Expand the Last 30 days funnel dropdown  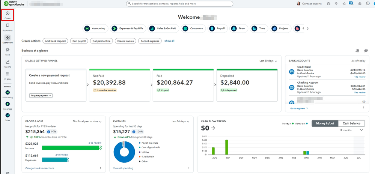pyautogui.click(x=268, y=61)
